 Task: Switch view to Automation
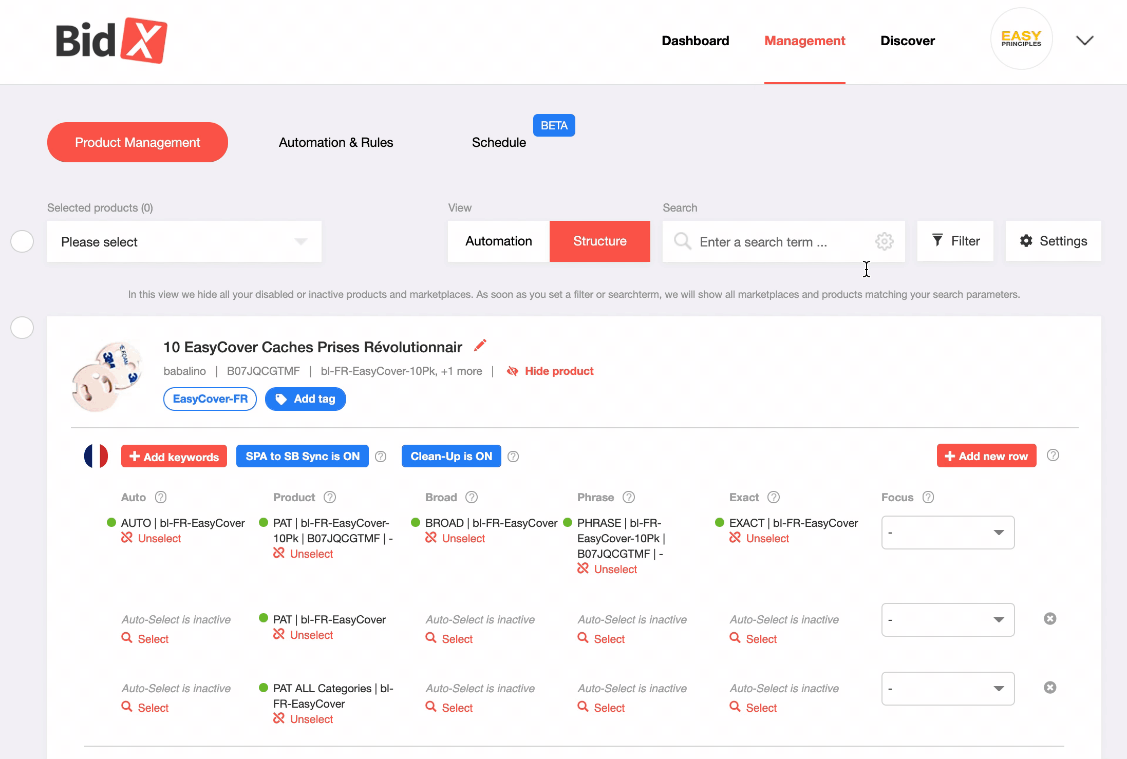coord(499,241)
